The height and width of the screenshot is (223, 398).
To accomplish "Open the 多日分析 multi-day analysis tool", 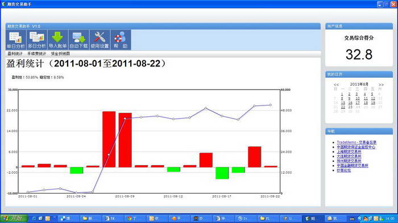I will [37, 40].
